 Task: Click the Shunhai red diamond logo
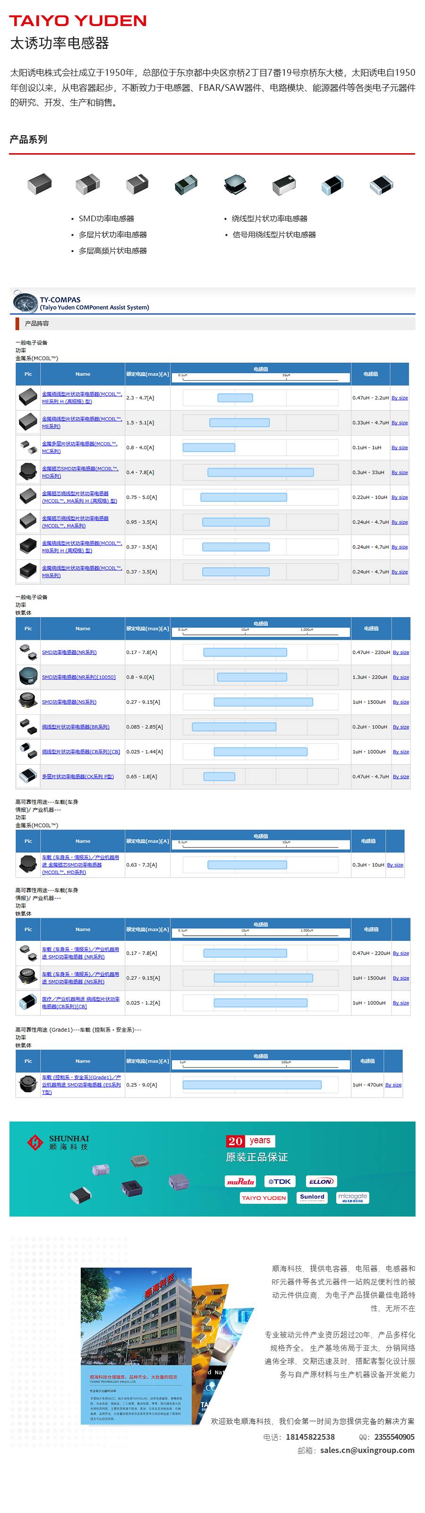click(x=36, y=1142)
